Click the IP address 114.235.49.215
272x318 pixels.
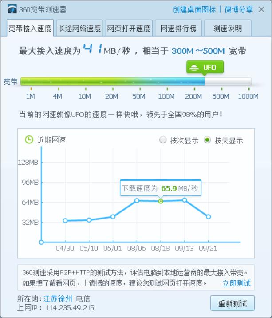(70, 308)
